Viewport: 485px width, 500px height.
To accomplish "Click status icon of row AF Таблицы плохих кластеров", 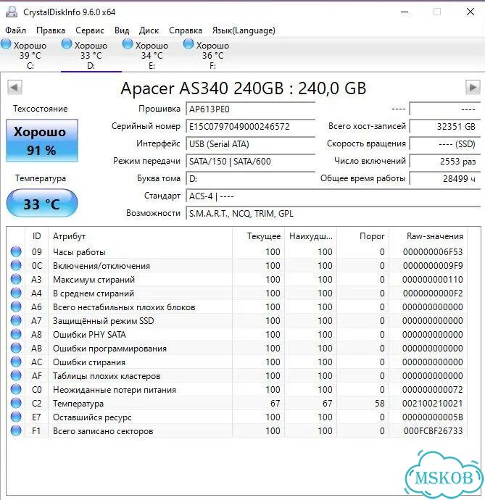I will [x=16, y=375].
